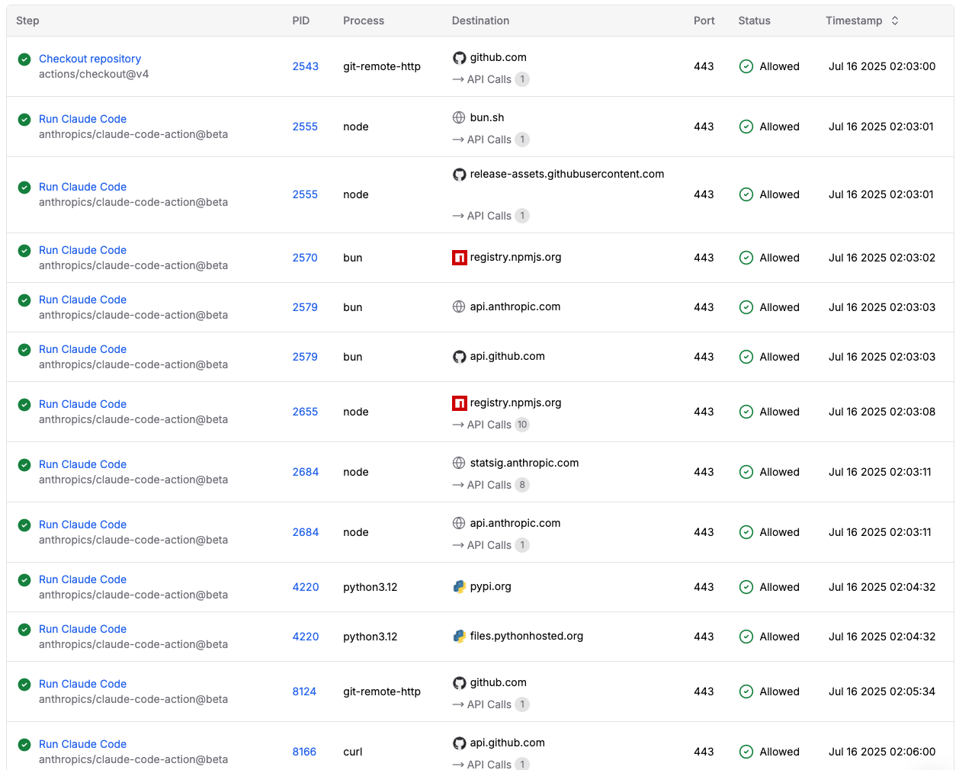Click Allowed check icon in PID 2570 row
Image resolution: width=959 pixels, height=770 pixels.
pos(746,258)
